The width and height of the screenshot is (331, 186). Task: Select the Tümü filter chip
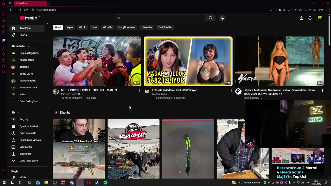tap(58, 27)
